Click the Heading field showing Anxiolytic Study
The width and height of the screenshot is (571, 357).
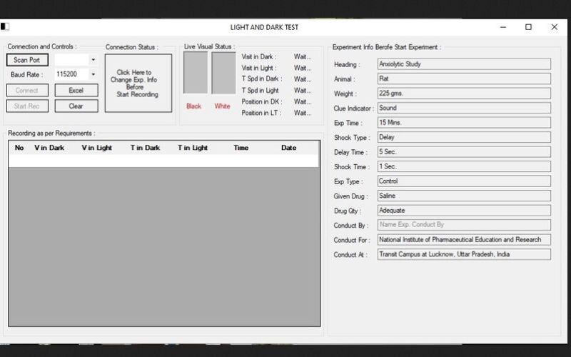[x=463, y=64]
